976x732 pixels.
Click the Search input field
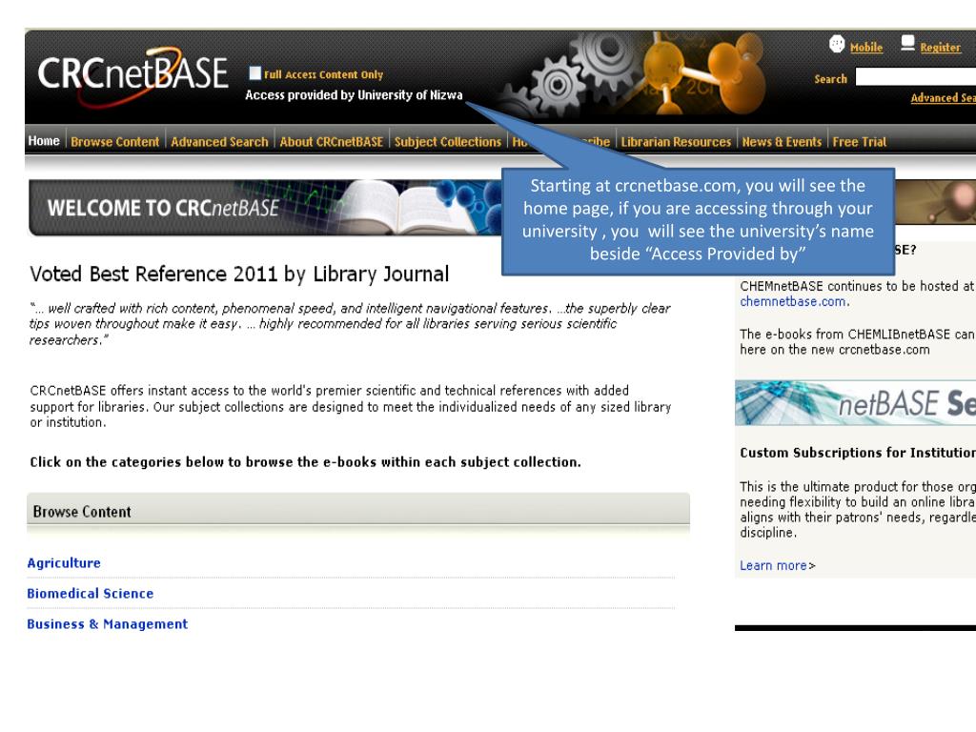tap(916, 76)
